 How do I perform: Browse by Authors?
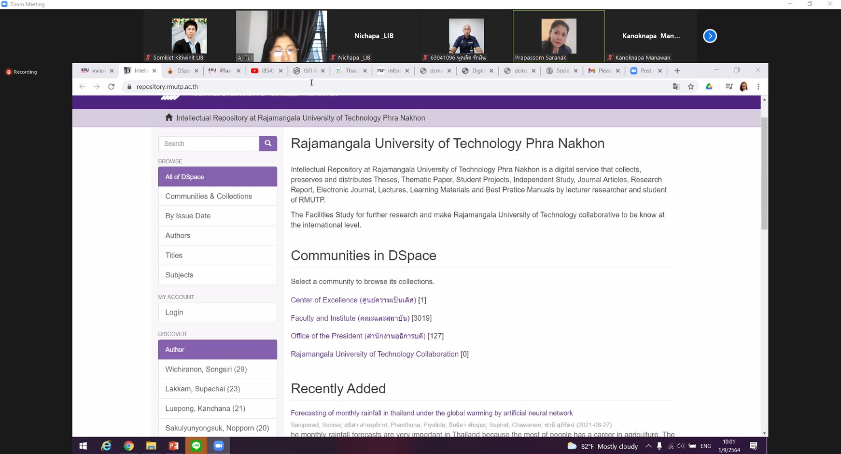pos(218,236)
